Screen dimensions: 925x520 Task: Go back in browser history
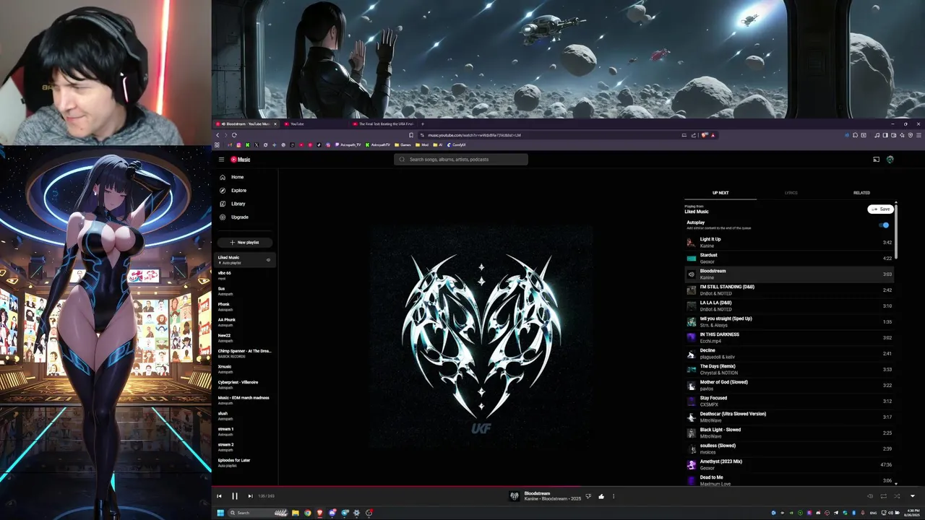pos(218,135)
